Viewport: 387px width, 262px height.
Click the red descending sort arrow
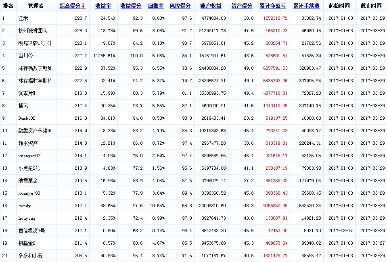coord(84,6)
